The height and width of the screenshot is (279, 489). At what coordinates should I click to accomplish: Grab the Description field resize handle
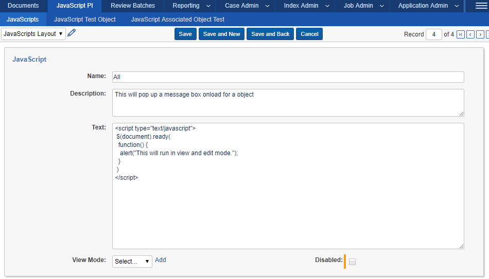(461, 114)
